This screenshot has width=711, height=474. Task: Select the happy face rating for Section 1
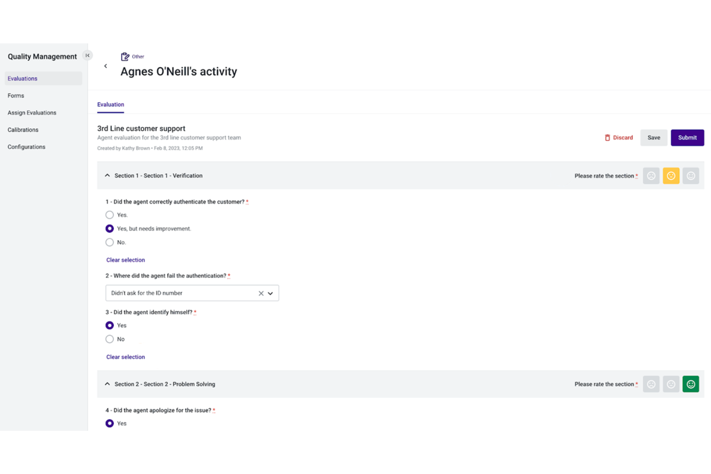click(x=690, y=176)
